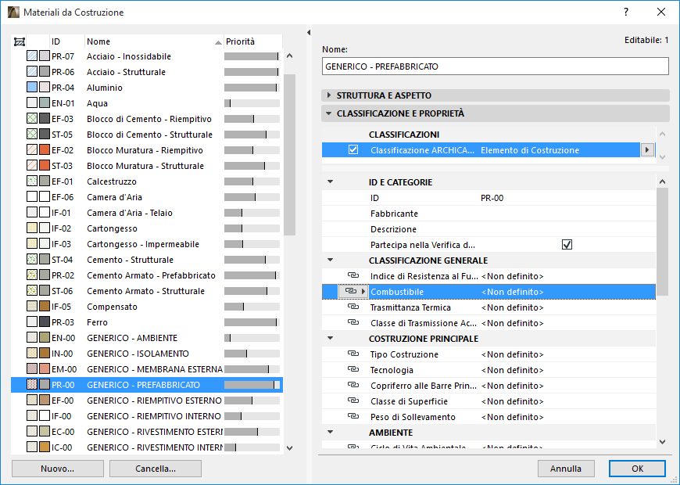Viewport: 680px width, 485px height.
Task: Collapse the COSTRUZIONE PRINCIPALE group
Action: [x=331, y=338]
